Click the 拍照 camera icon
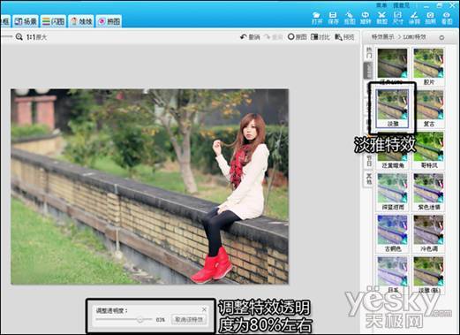Viewport: 460px width, 335px height. [431, 19]
